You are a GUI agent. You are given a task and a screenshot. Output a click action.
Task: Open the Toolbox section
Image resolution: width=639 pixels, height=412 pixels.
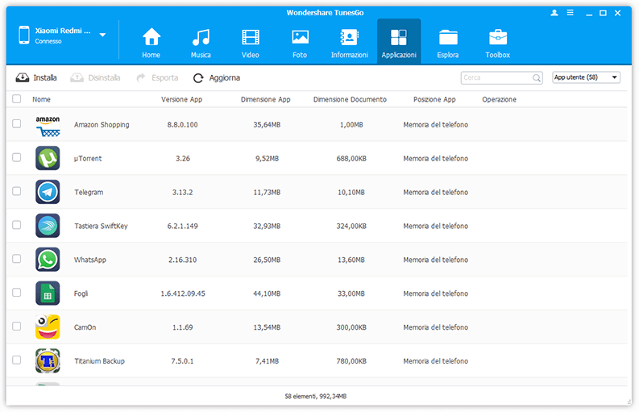tap(498, 43)
